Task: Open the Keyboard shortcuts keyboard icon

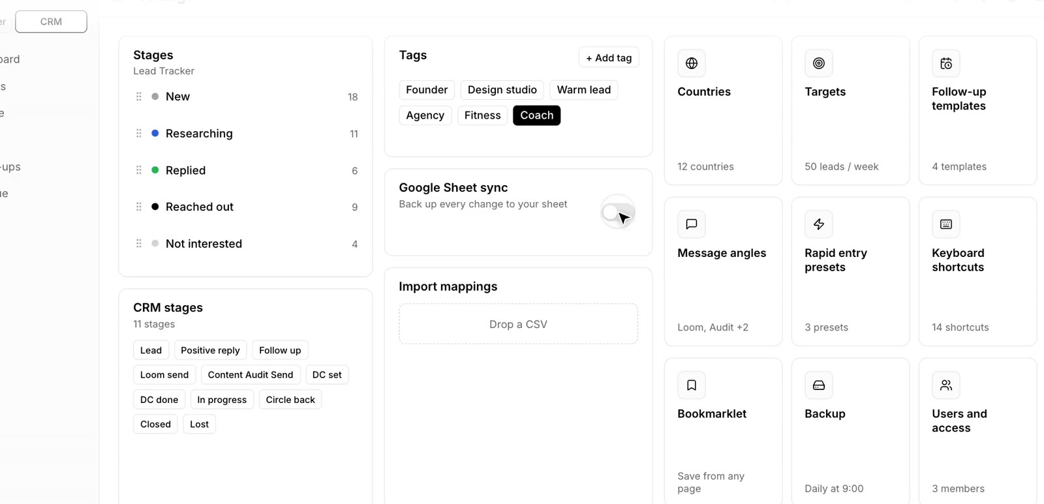Action: 946,224
